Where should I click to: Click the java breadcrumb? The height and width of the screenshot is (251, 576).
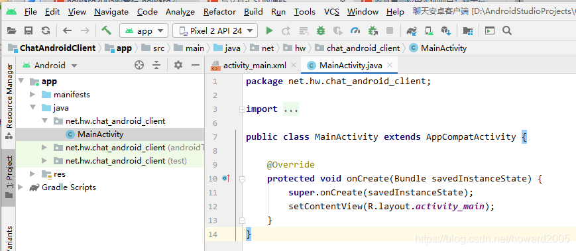[x=227, y=48]
